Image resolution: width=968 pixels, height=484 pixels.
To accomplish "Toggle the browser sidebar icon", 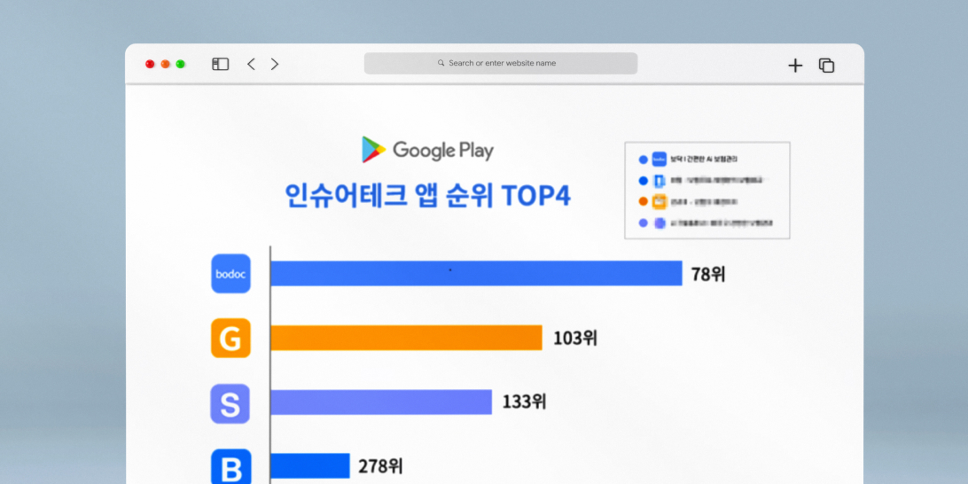I will [221, 64].
